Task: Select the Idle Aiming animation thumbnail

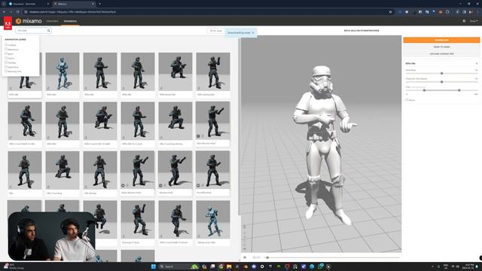Action: point(100,171)
